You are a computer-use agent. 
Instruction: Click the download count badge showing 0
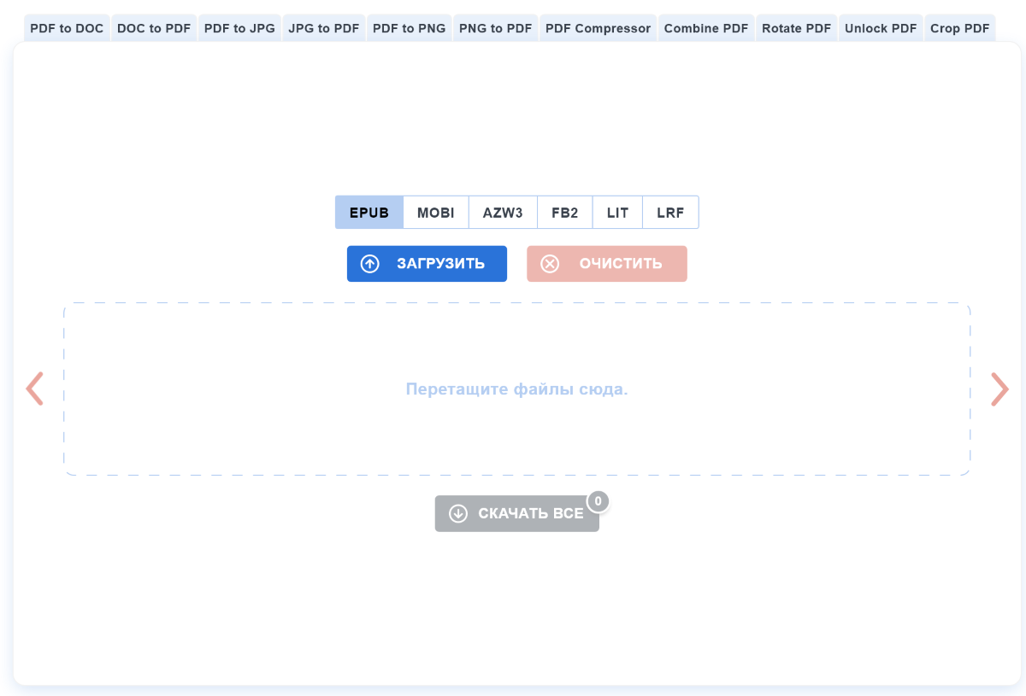[598, 501]
